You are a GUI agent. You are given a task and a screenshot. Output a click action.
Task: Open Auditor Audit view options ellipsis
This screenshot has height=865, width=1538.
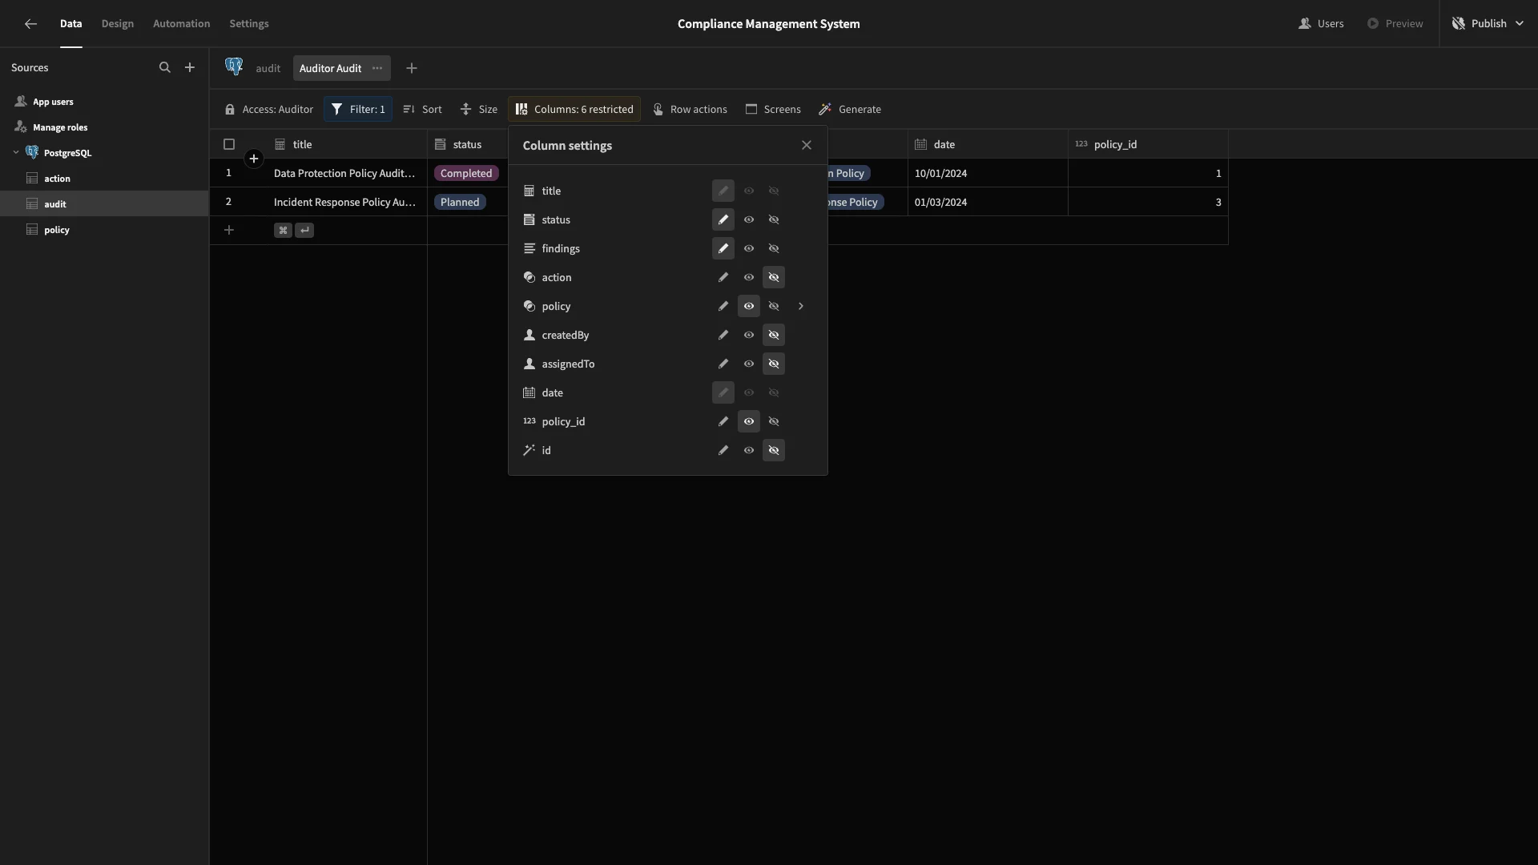pos(377,68)
